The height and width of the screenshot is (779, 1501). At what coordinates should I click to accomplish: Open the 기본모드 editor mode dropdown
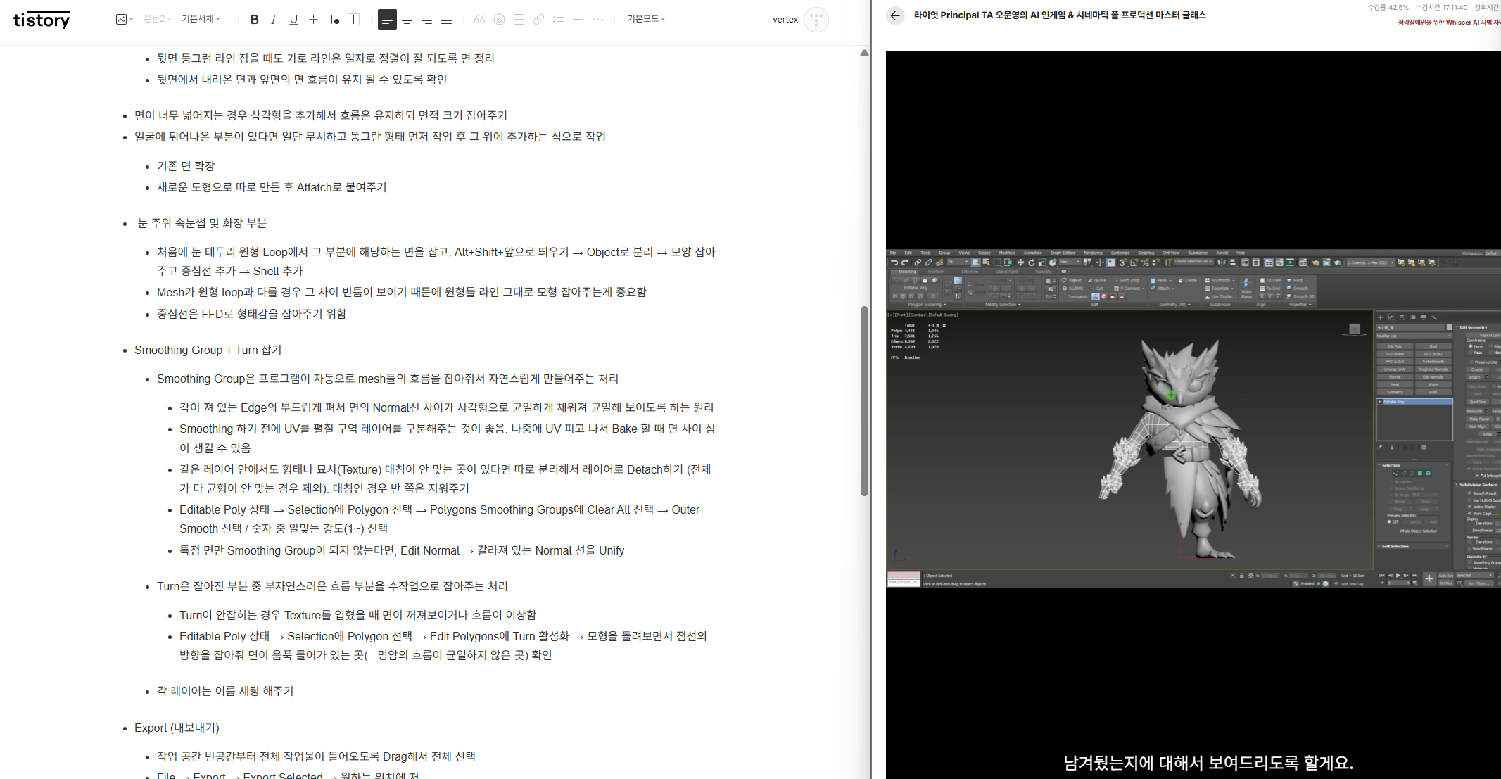tap(646, 19)
